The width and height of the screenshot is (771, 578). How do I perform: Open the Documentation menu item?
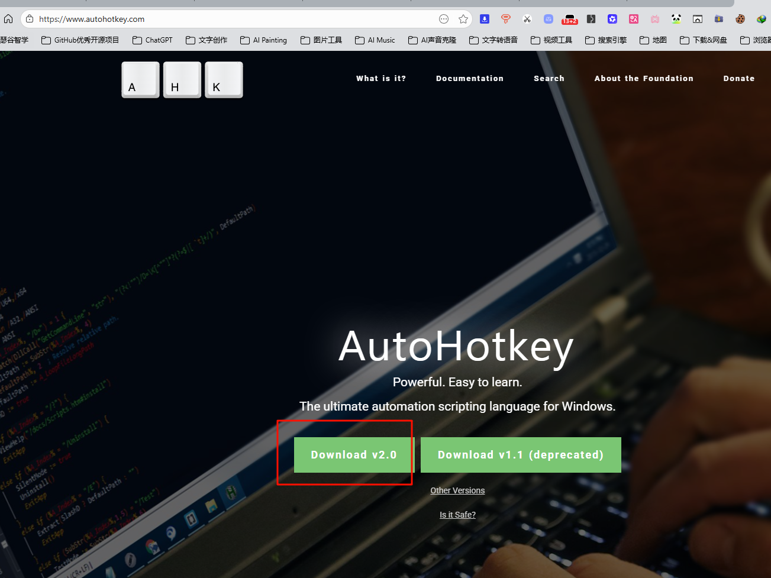pyautogui.click(x=470, y=78)
